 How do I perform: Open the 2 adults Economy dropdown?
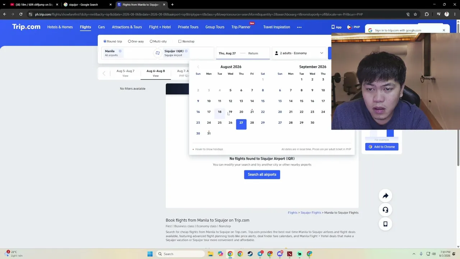[x=299, y=53]
